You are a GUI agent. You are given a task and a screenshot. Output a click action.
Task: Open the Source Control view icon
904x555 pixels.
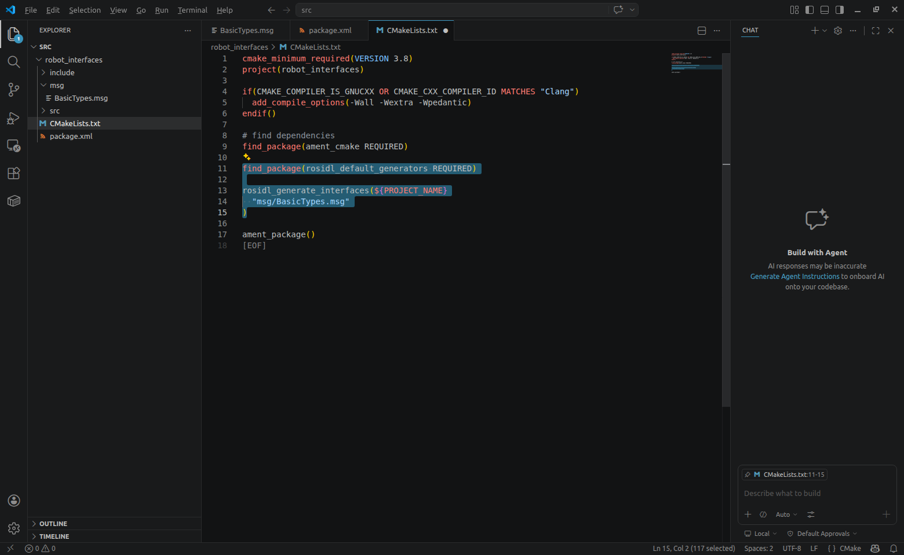point(14,90)
